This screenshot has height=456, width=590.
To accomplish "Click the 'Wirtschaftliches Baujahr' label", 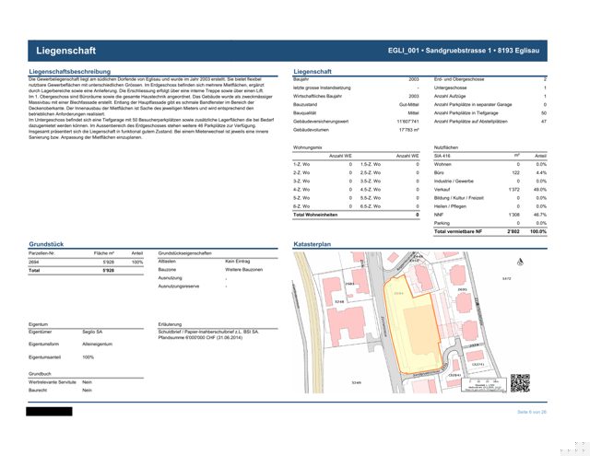I will coord(318,96).
